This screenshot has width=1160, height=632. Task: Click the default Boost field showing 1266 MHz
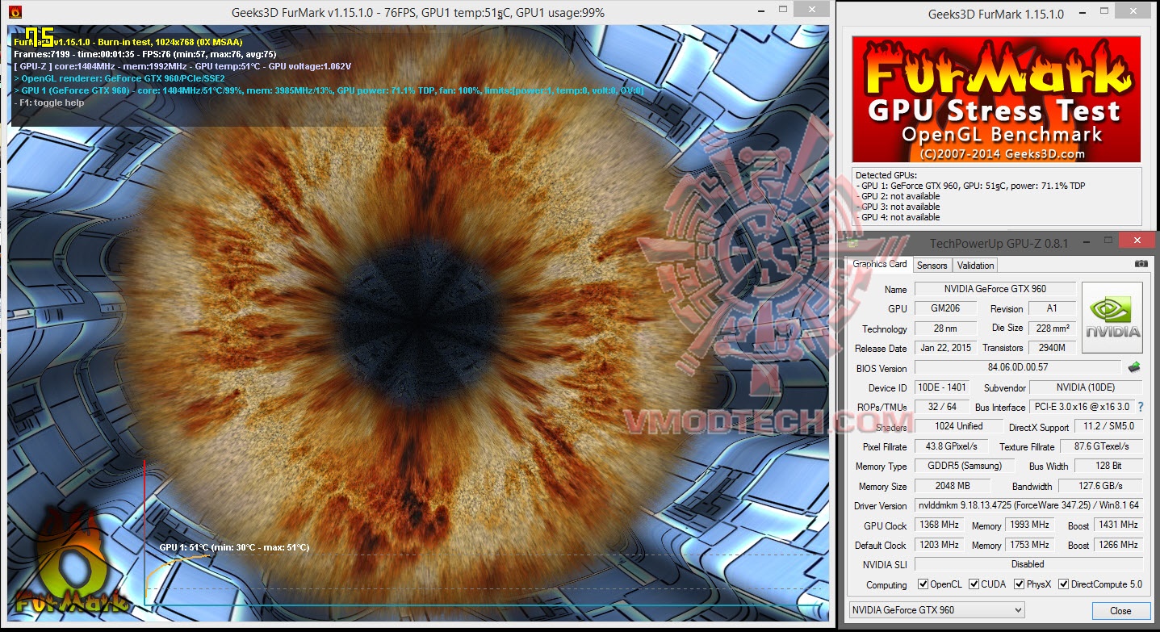(1119, 545)
